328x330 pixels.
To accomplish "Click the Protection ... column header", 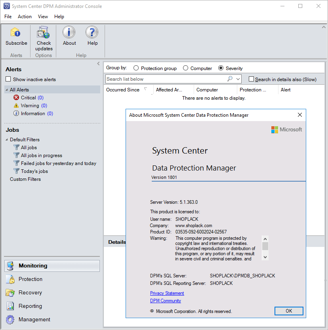I will pyautogui.click(x=257, y=90).
